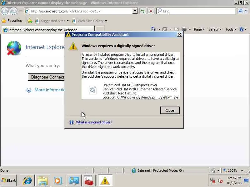Open the Safety menu
Image resolution: width=250 pixels, height=187 pixels.
click(215, 29)
